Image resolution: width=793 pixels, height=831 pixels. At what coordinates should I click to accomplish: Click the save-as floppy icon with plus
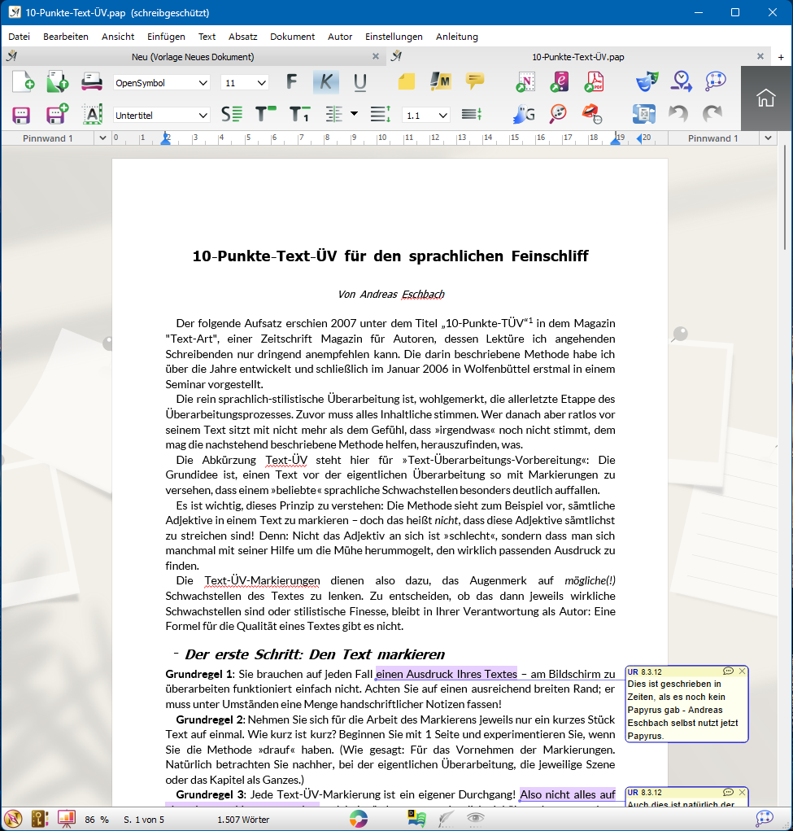click(57, 114)
